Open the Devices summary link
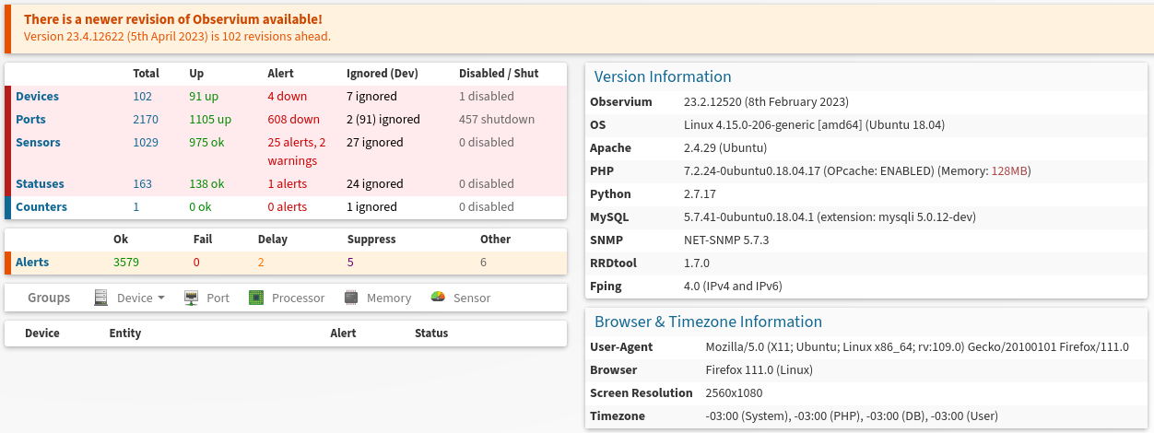 tap(37, 97)
